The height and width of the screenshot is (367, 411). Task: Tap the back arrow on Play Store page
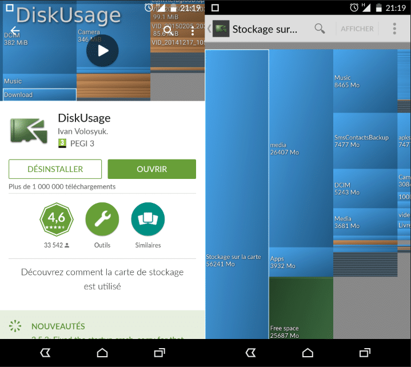click(15, 30)
